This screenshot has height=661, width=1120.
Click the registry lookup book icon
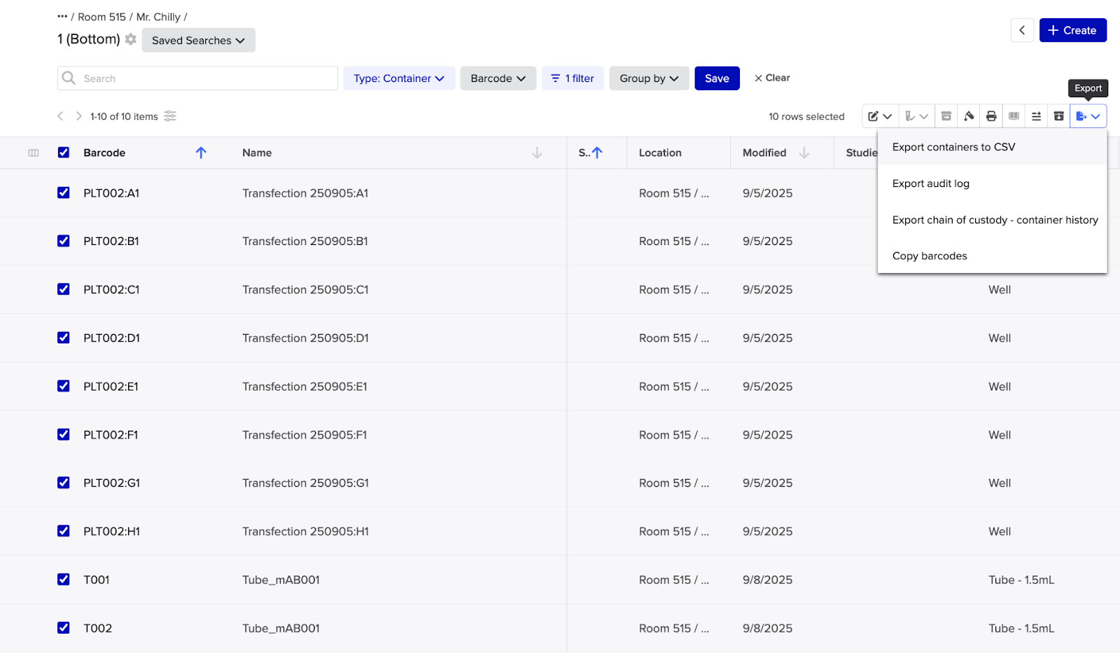[x=1013, y=116]
